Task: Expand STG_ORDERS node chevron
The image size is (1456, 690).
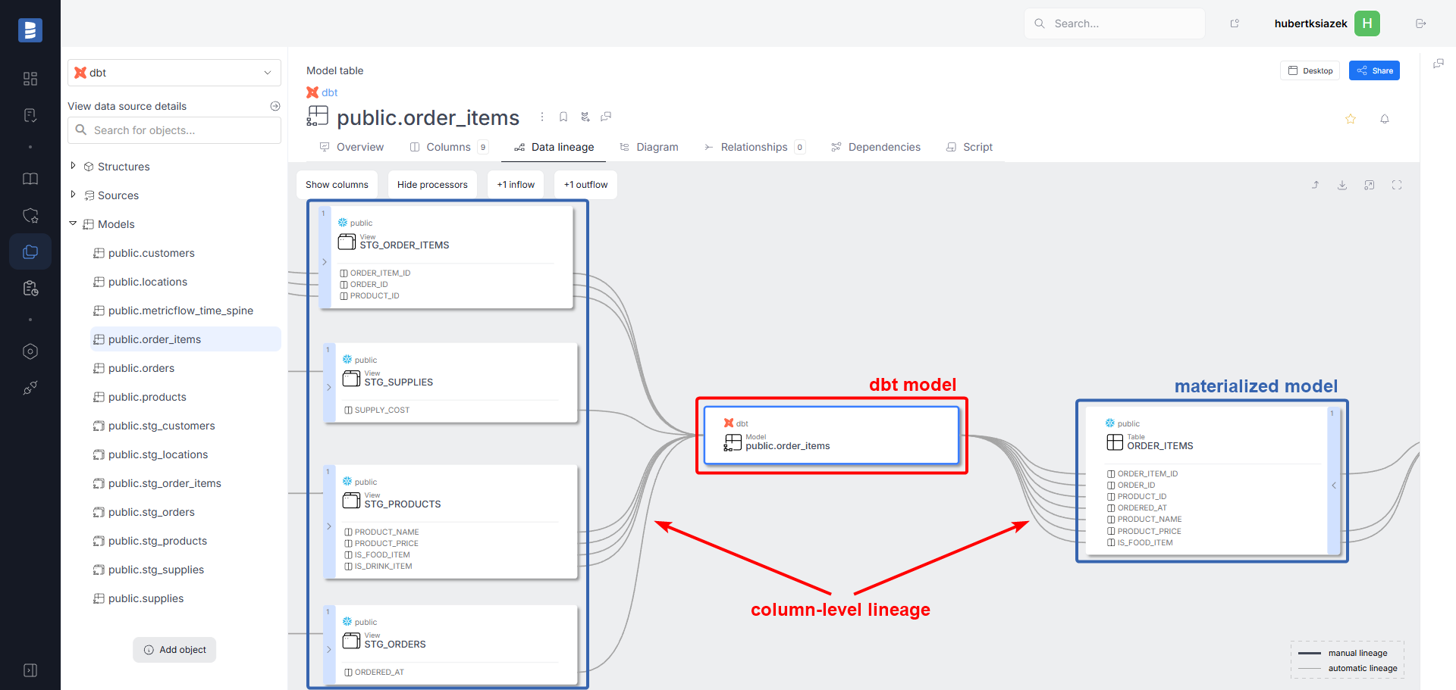Action: 329,649
